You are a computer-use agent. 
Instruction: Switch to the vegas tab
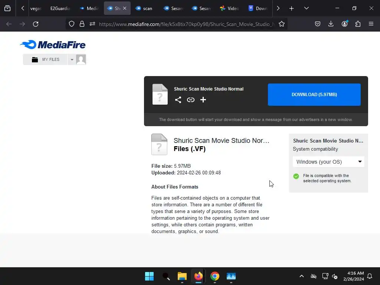pos(36,8)
